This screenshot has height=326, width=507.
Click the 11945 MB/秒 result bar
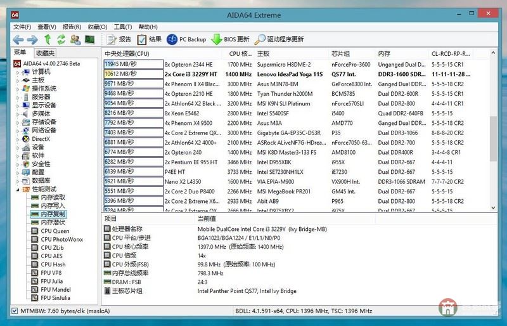tap(133, 65)
